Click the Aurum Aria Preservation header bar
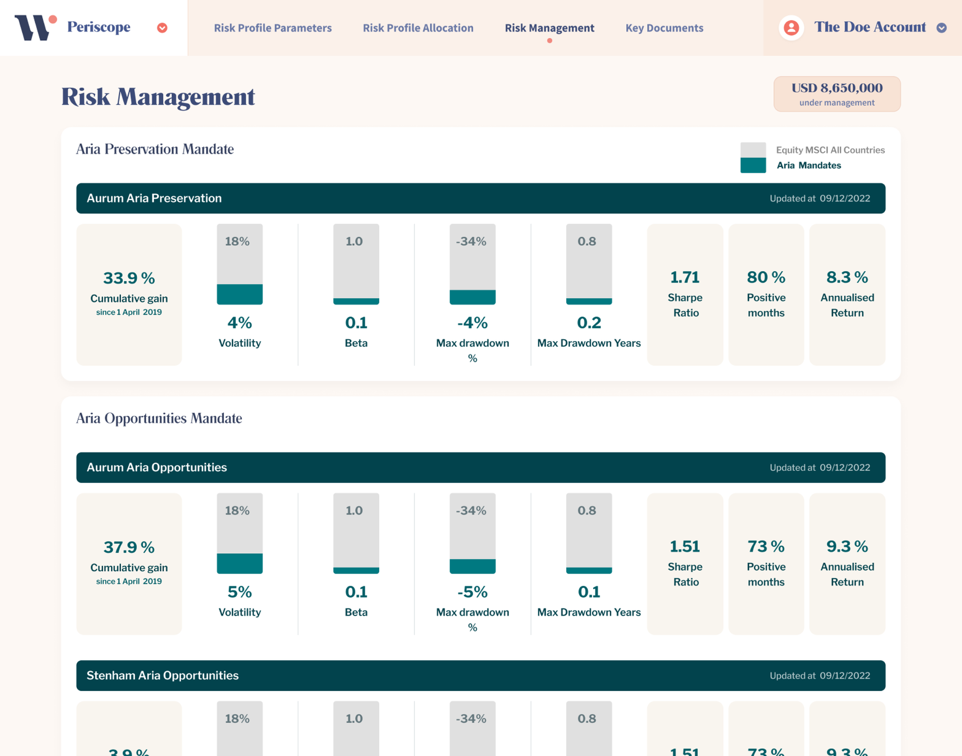Viewport: 962px width, 756px height. coord(480,198)
